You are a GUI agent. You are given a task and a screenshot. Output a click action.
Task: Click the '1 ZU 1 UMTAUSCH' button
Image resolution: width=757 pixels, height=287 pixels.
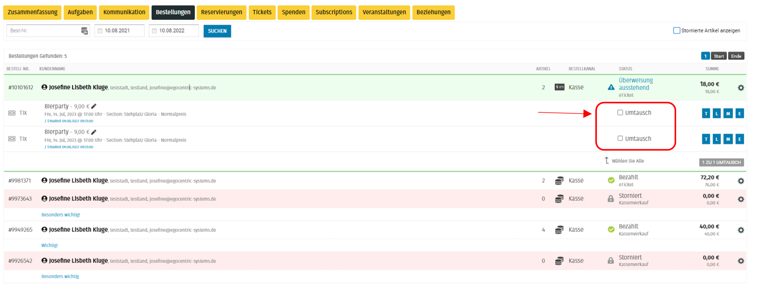point(721,162)
